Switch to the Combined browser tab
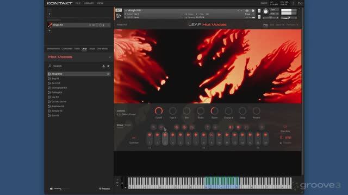This screenshot has height=195, width=348. 67,49
